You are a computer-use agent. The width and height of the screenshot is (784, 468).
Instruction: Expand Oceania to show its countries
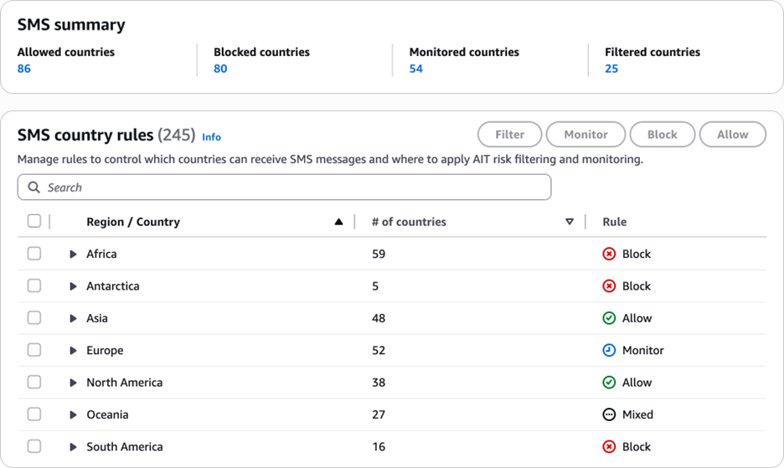pos(73,414)
